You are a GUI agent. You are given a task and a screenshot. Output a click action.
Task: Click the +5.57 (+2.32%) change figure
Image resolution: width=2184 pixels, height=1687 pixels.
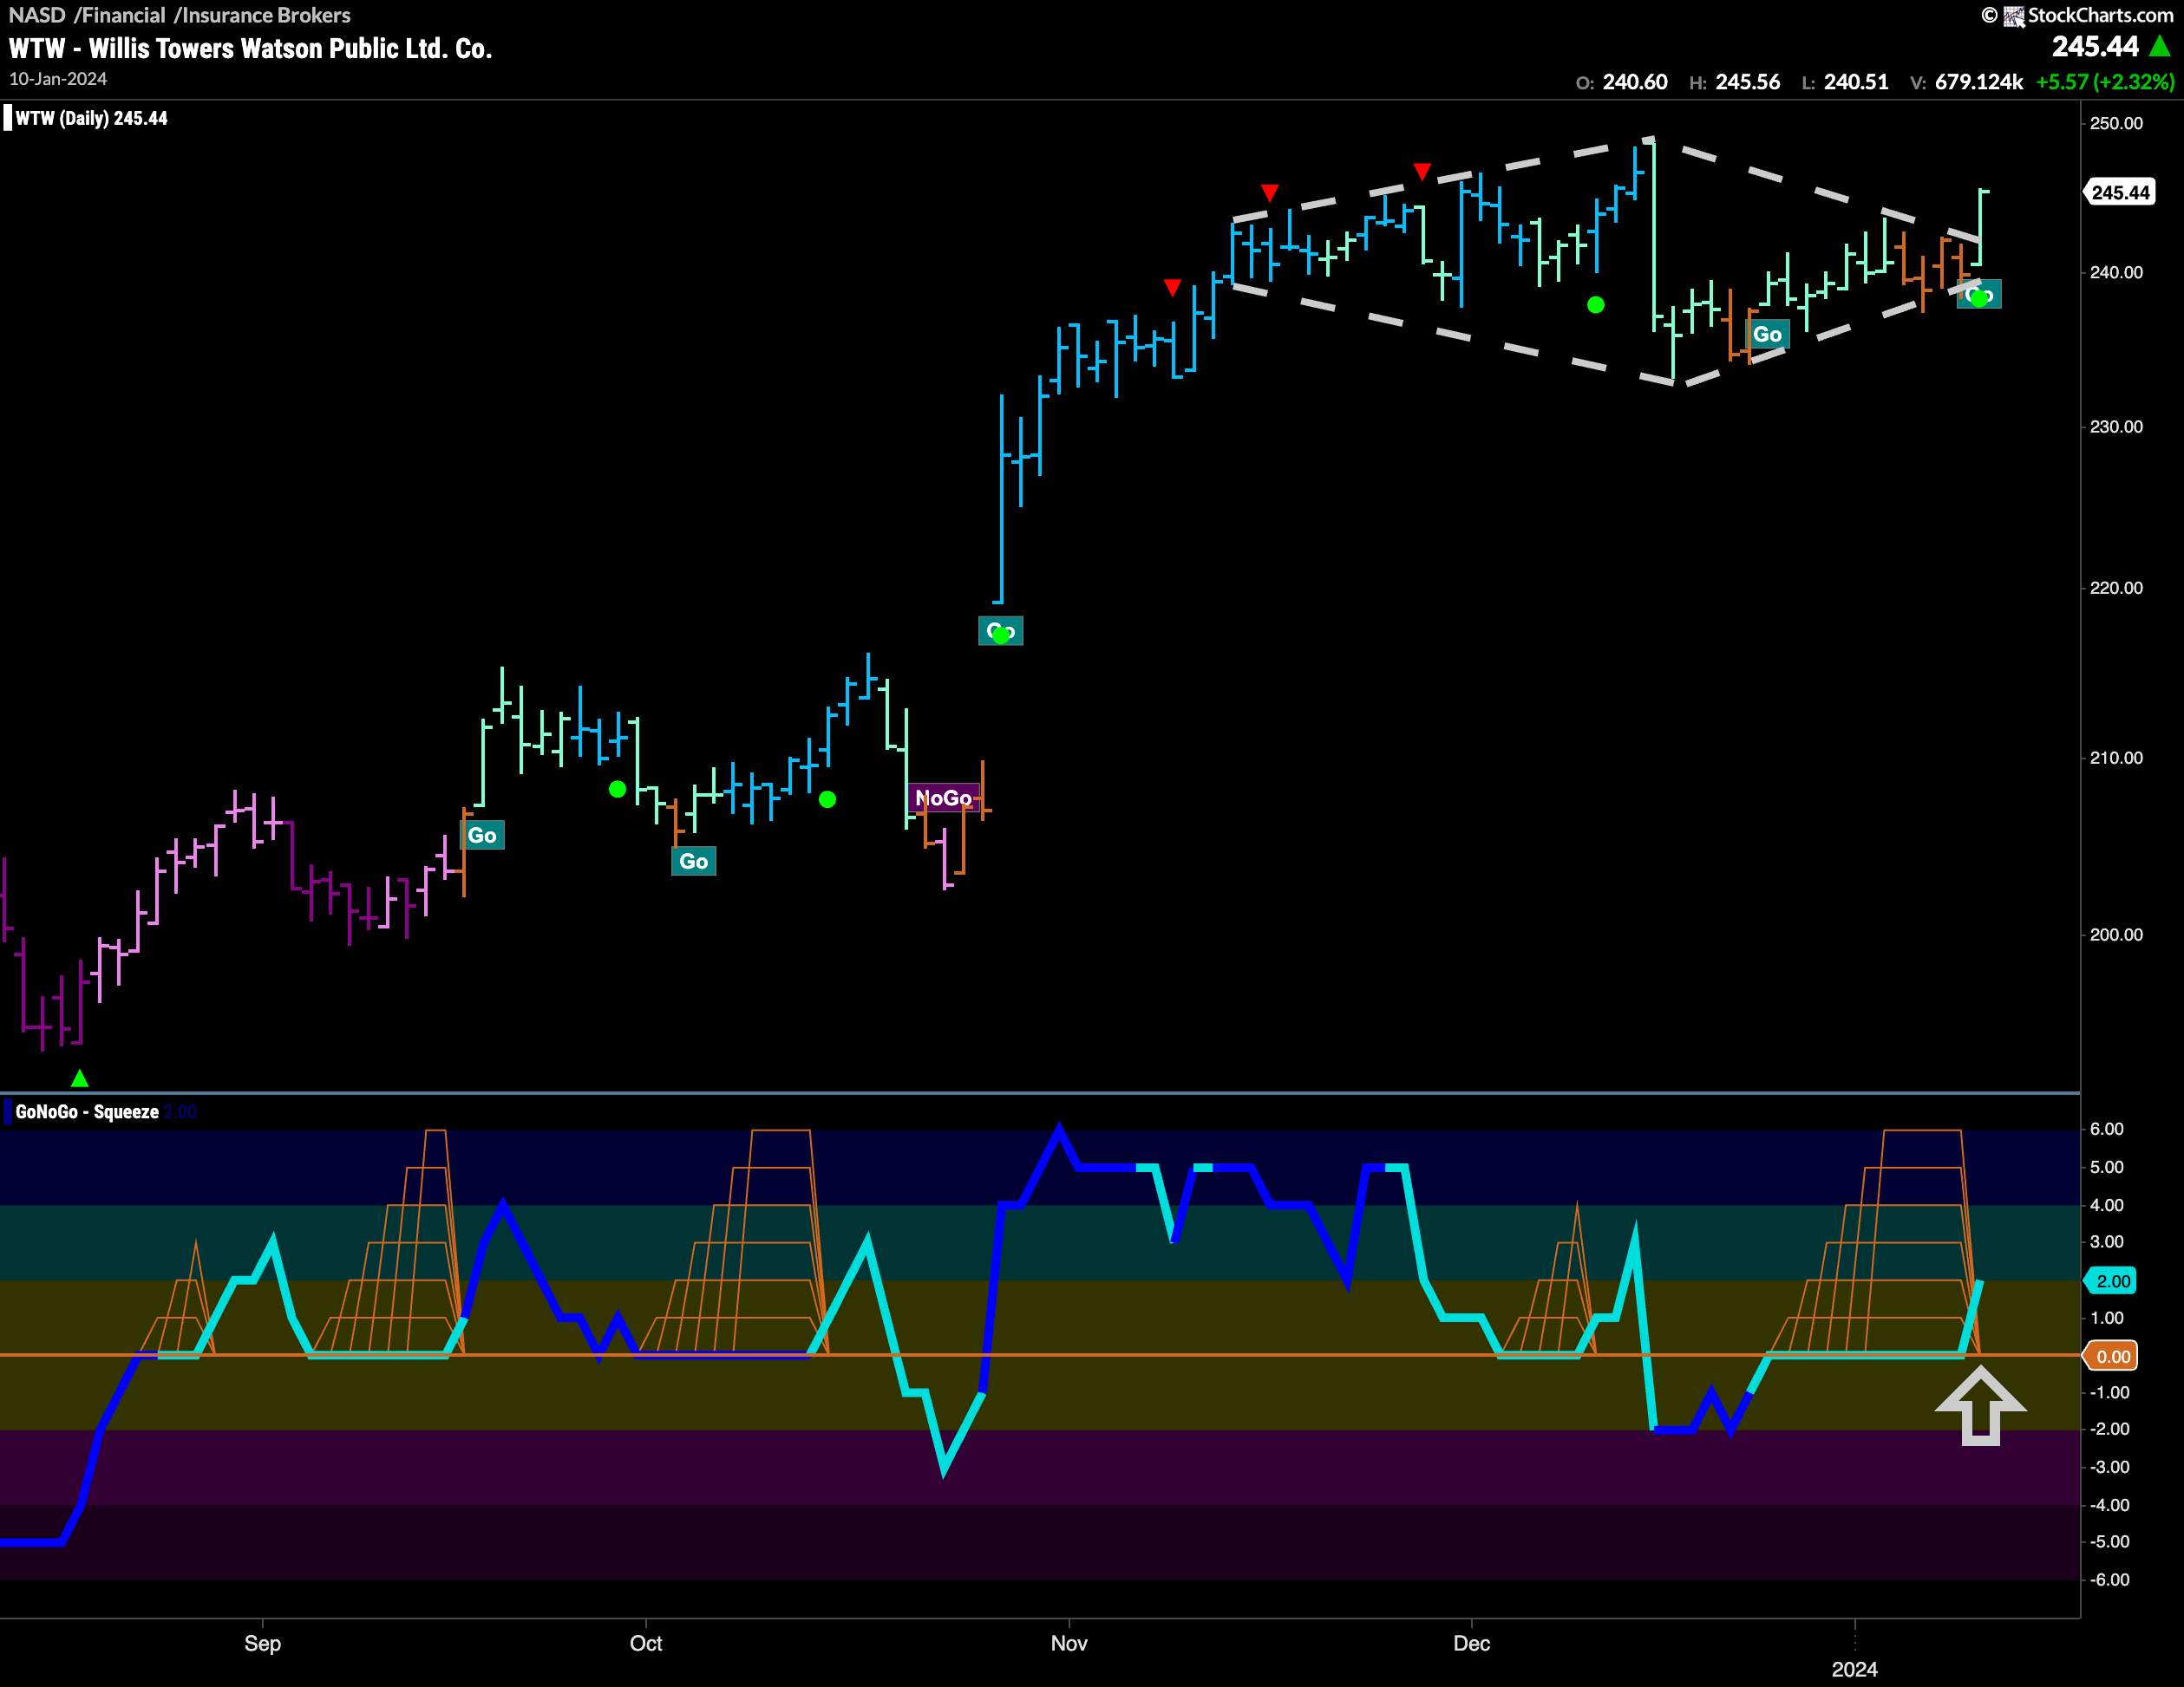2105,82
